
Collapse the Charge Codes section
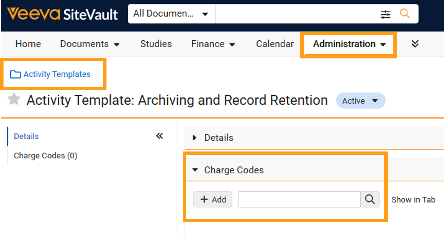195,170
